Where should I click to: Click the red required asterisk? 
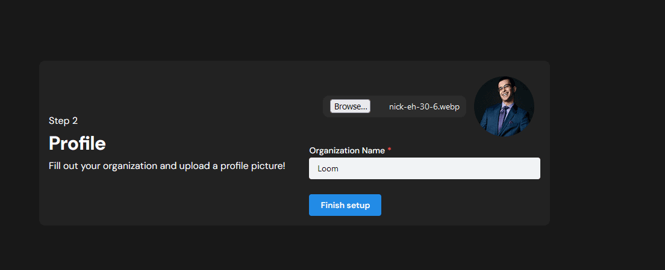coord(390,150)
